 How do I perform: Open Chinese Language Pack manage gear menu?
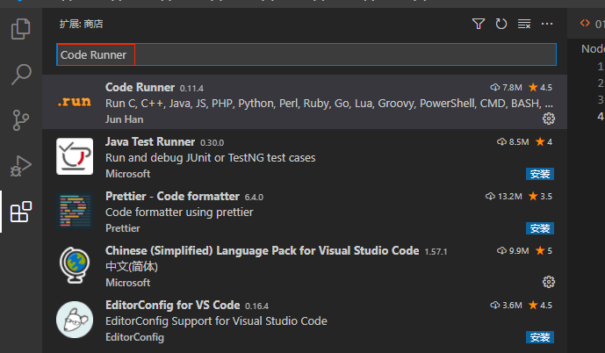click(x=549, y=282)
